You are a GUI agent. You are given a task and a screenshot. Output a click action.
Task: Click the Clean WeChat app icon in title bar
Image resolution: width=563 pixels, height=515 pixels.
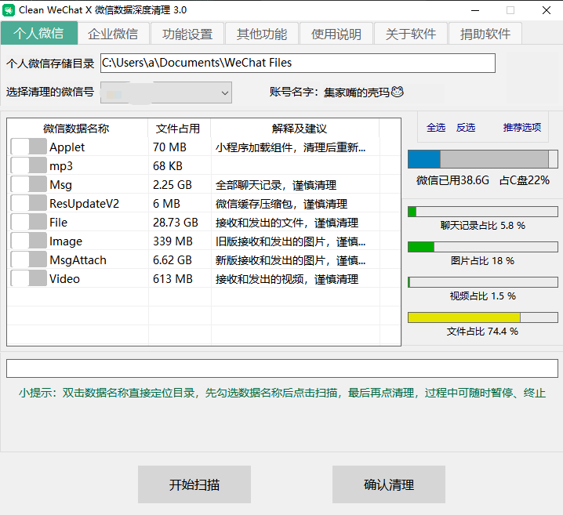coord(9,10)
